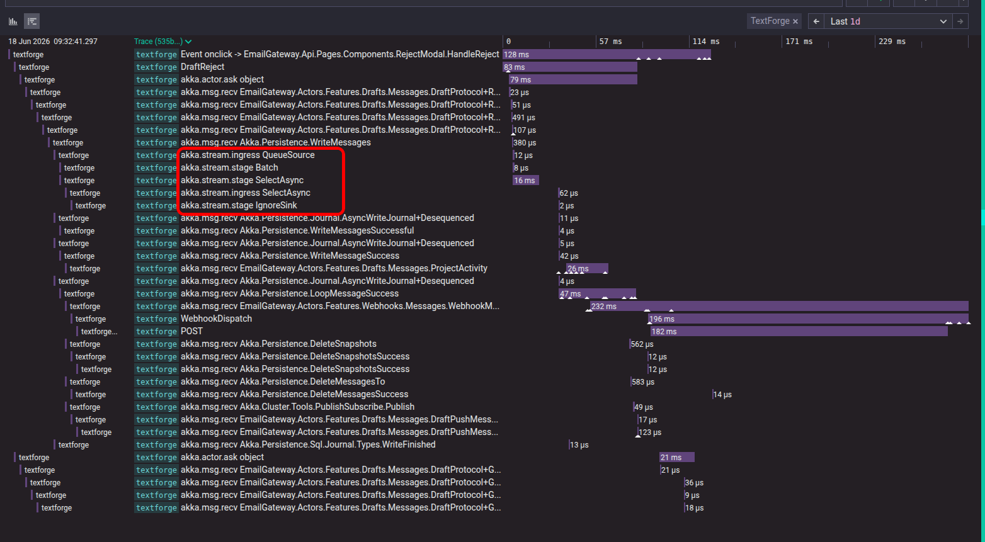This screenshot has height=542, width=985.
Task: Go to previous time range arrow
Action: [816, 21]
